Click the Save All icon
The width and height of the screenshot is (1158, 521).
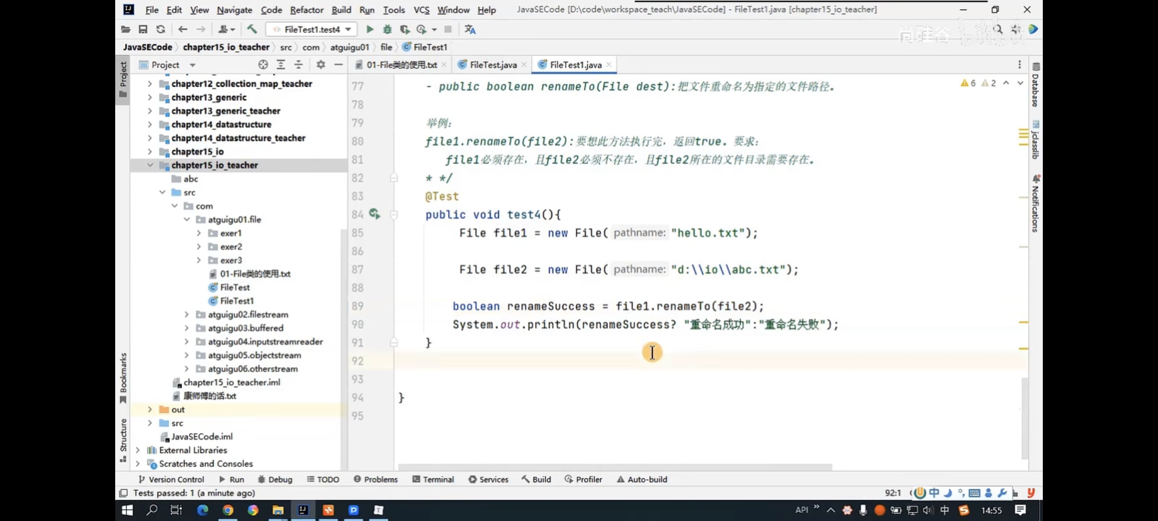(x=143, y=29)
